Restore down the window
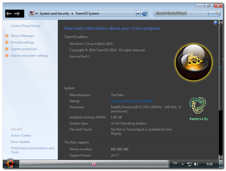 (x=209, y=6)
